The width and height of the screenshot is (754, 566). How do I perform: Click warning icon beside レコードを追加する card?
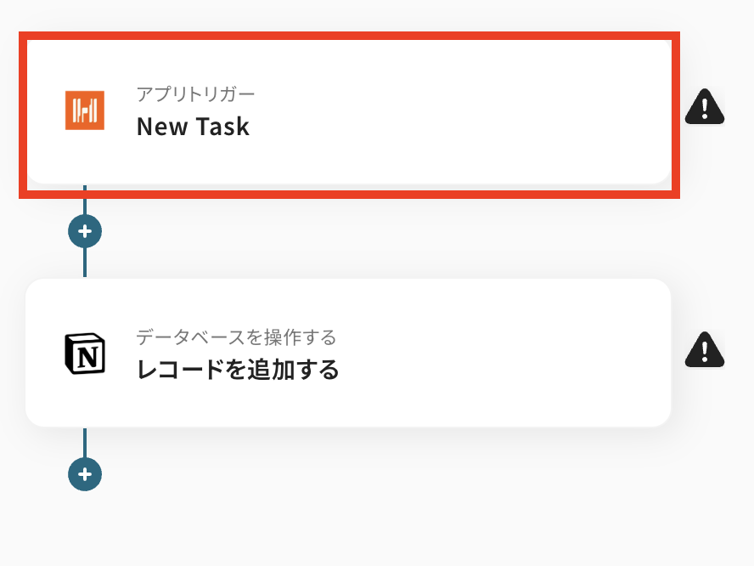[704, 349]
